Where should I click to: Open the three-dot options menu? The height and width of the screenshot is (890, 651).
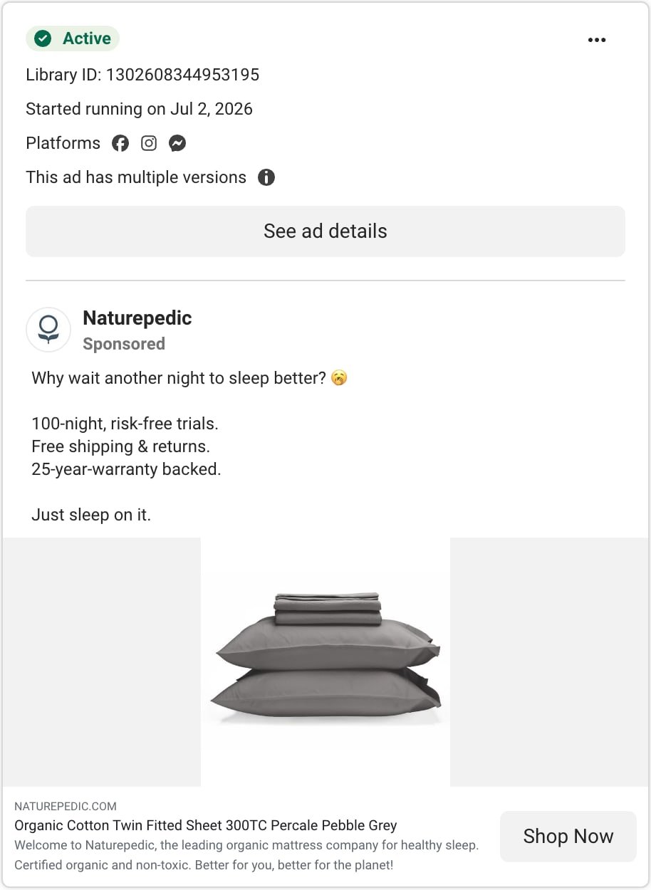pyautogui.click(x=597, y=40)
